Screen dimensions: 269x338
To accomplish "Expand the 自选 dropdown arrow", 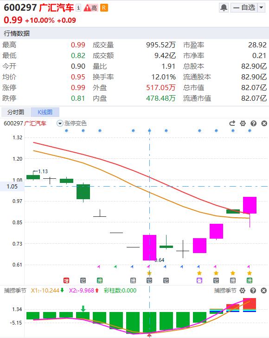I will (x=261, y=8).
